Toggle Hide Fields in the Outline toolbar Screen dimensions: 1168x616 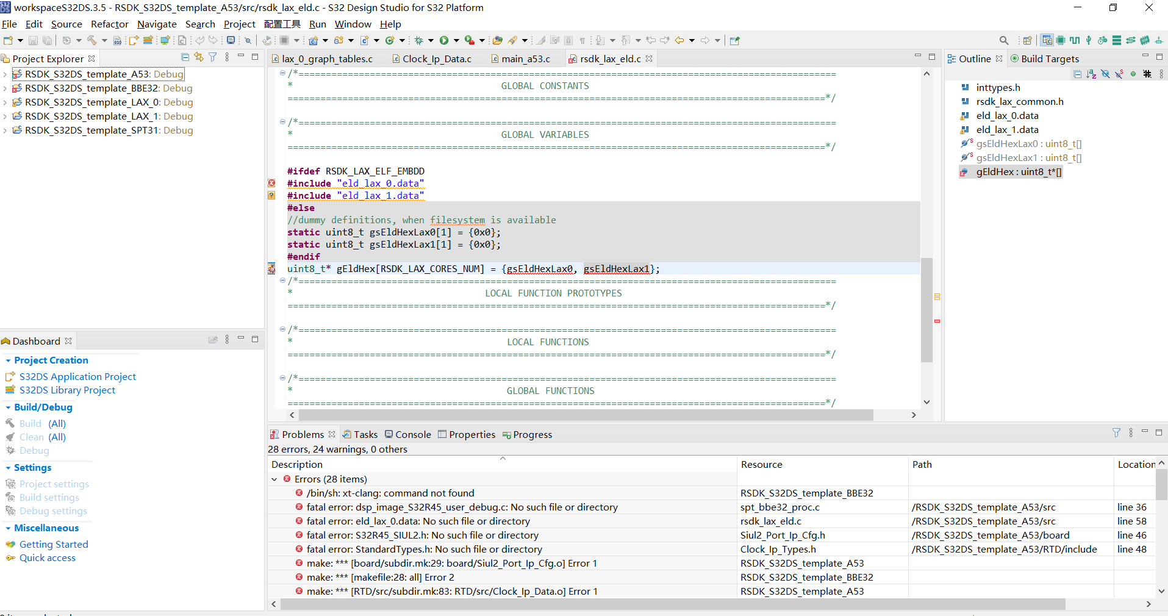point(1105,74)
